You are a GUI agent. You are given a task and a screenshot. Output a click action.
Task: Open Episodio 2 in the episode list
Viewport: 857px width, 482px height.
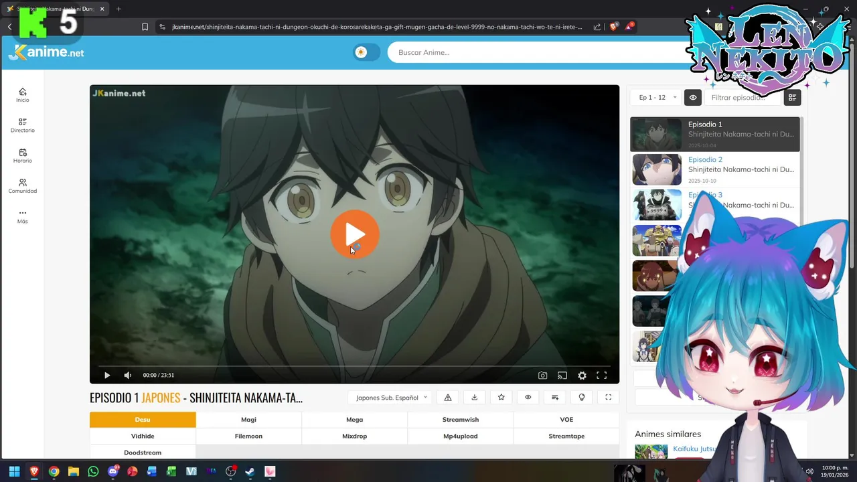[715, 169]
